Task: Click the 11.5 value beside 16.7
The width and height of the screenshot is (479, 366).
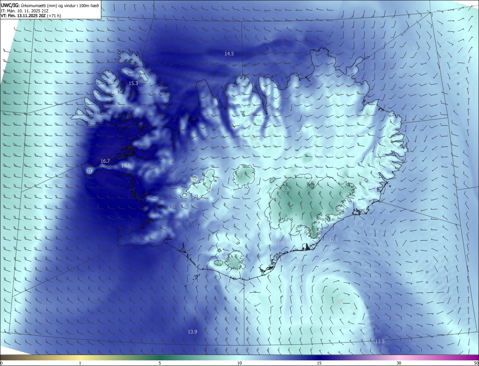Action: click(126, 166)
